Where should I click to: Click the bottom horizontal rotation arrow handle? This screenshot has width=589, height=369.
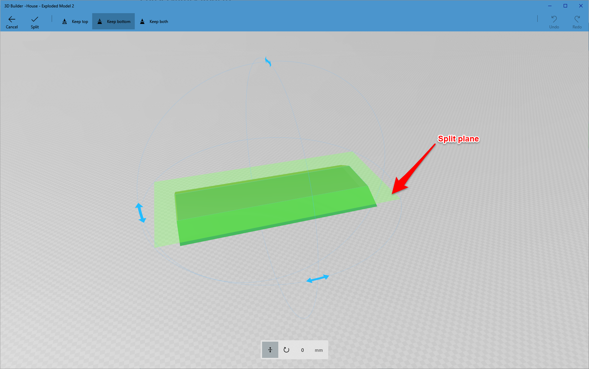click(x=317, y=279)
